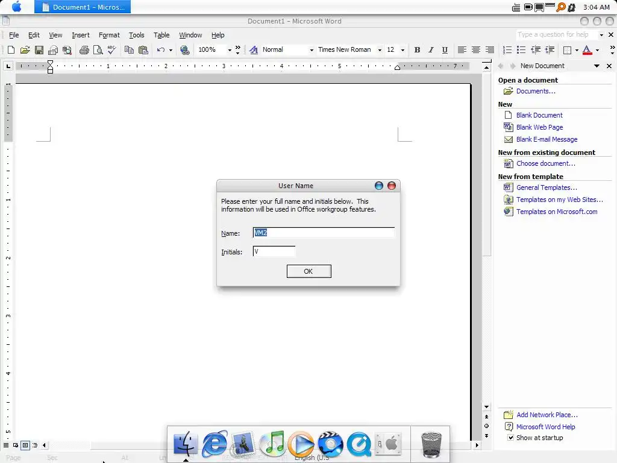617x463 pixels.
Task: Click the ruler tab-stop selector box
Action: pyautogui.click(x=8, y=66)
